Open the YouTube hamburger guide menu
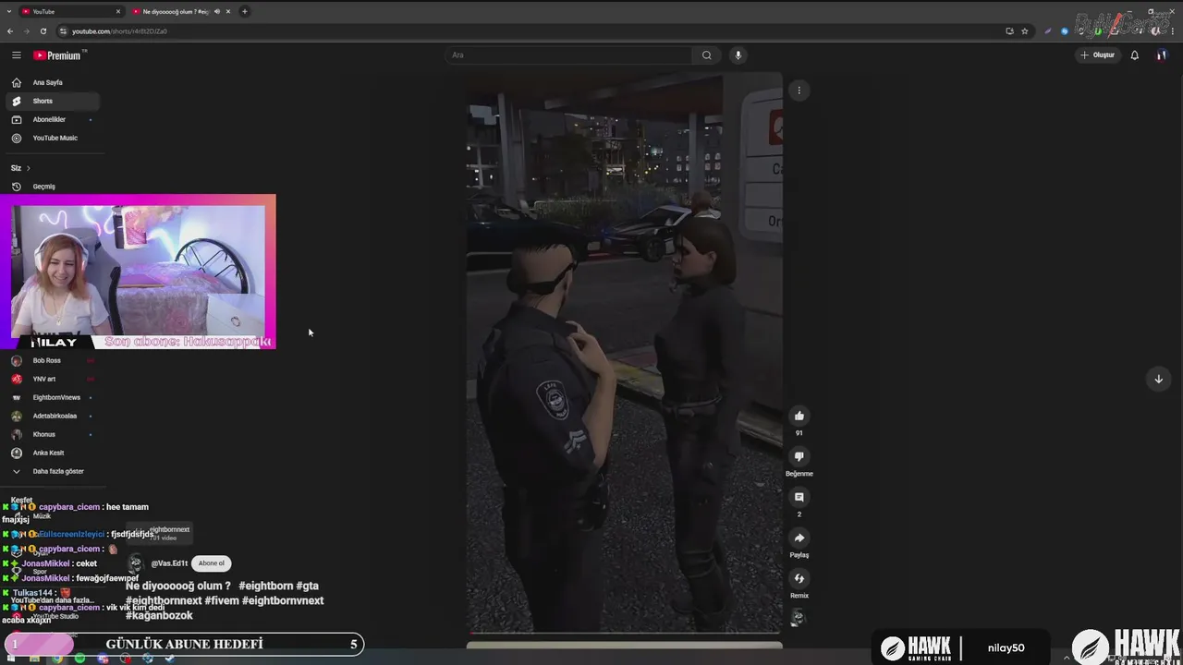The image size is (1183, 665). coord(16,55)
